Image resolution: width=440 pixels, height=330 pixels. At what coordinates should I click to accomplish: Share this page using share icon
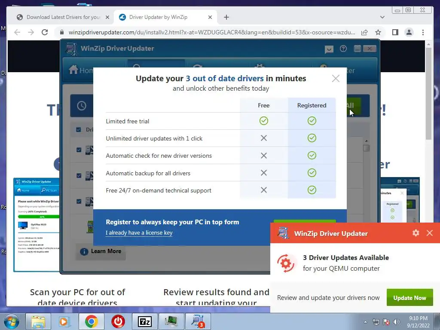[364, 32]
